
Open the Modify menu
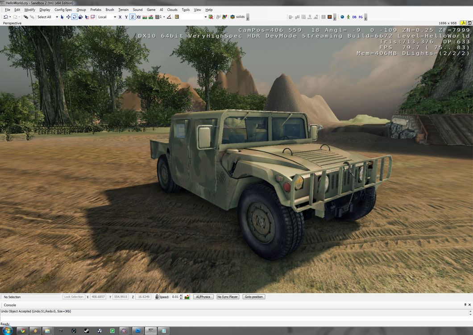point(29,10)
